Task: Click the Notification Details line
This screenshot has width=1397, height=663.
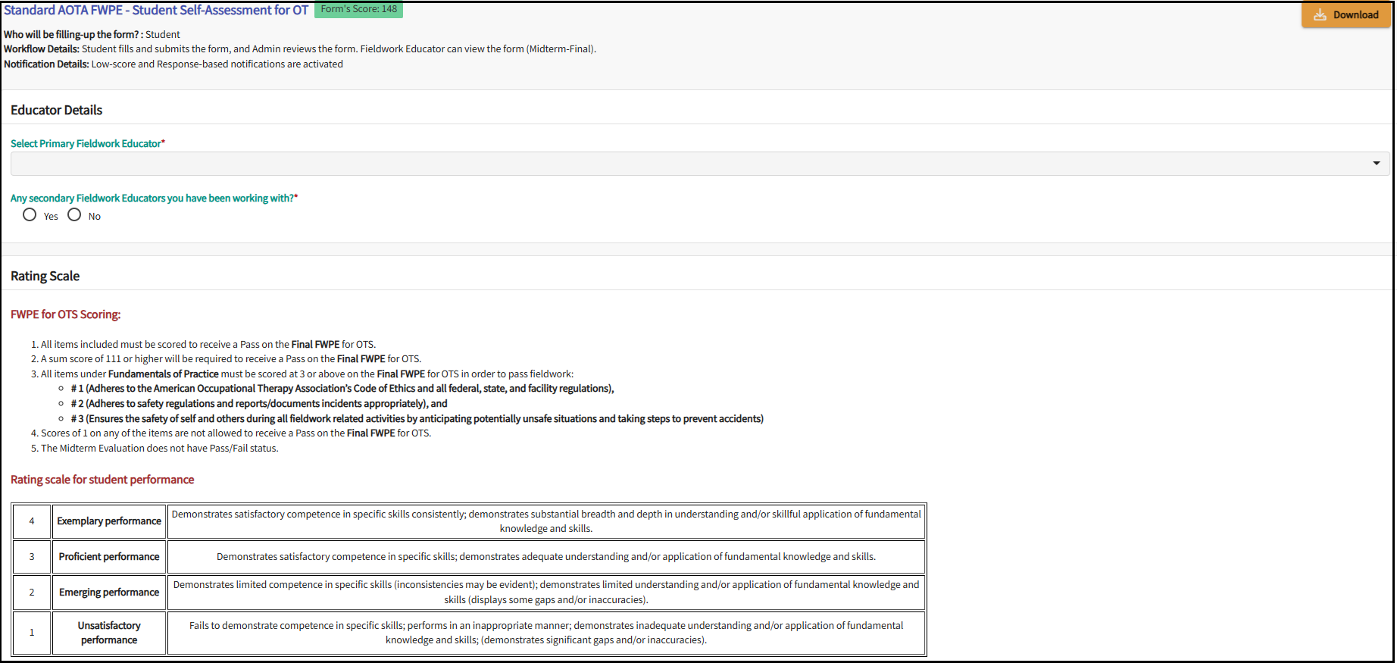Action: 173,64
